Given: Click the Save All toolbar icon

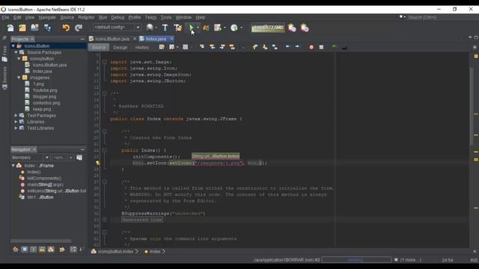Looking at the screenshot, I should coord(47,28).
